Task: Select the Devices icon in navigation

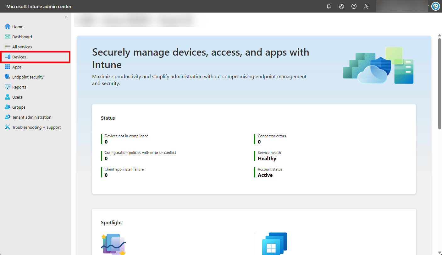Action: pos(8,57)
